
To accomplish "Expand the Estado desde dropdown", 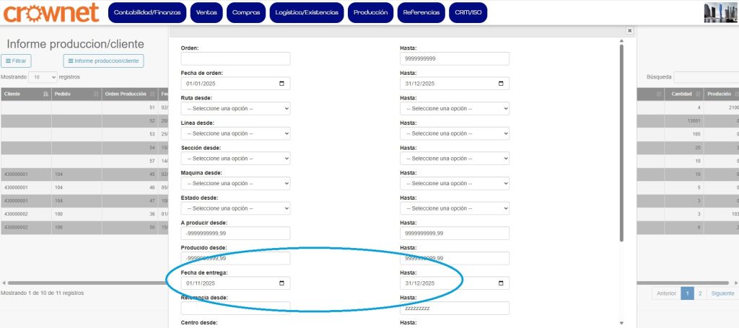I will point(235,208).
